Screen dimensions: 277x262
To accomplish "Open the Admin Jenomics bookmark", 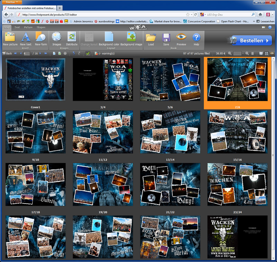I will (81, 21).
